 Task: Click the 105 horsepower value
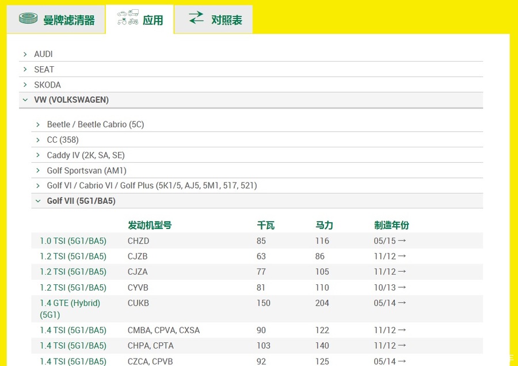(x=322, y=272)
